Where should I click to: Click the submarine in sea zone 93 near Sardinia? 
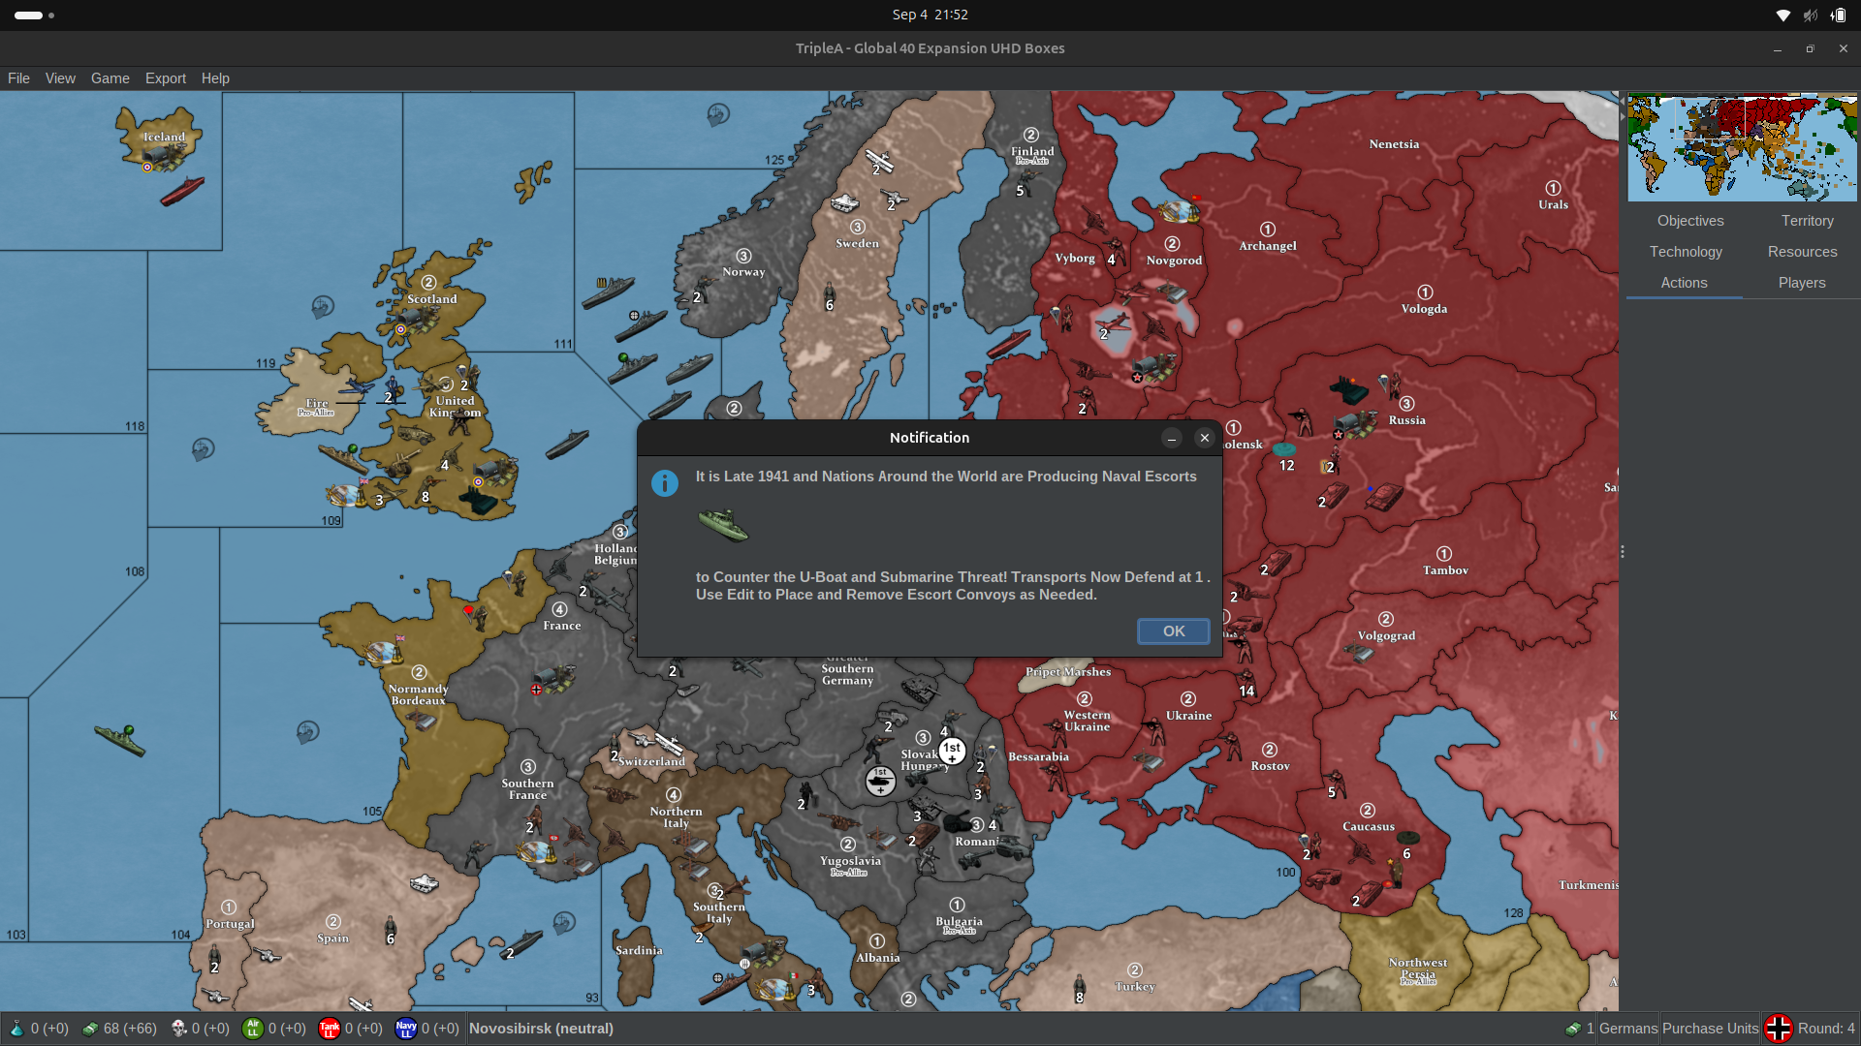point(520,944)
